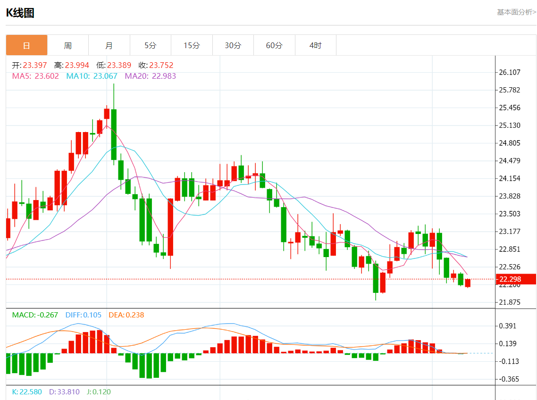Screen dimensions: 537x400
Task: Switch to the 5分 interval tab
Action: pyautogui.click(x=150, y=45)
